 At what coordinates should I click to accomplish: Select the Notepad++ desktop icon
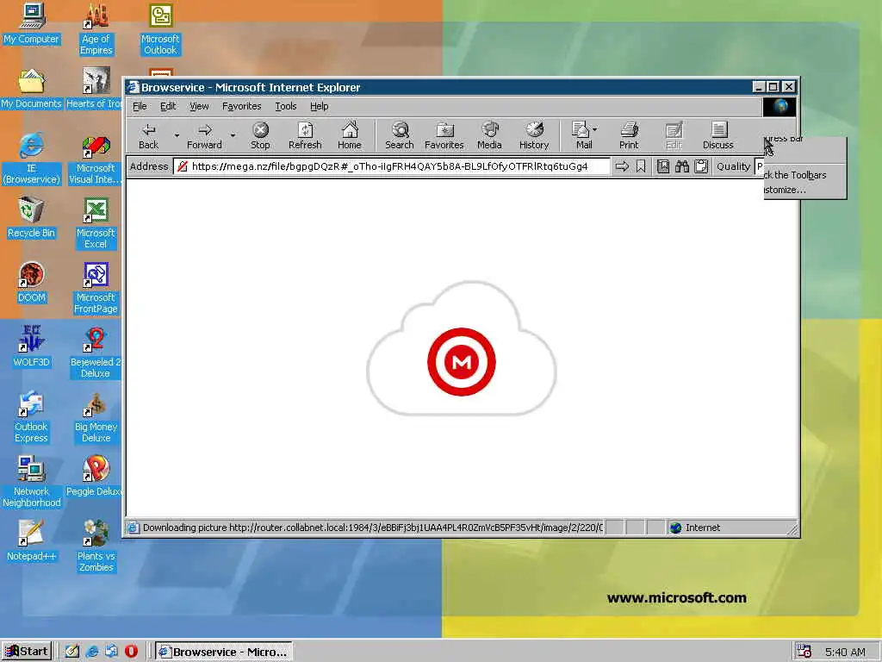coord(32,541)
